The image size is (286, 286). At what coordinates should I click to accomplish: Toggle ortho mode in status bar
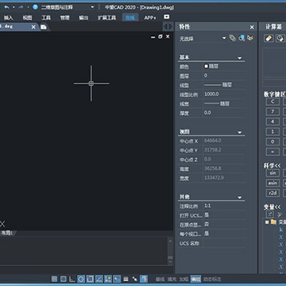point(72,279)
